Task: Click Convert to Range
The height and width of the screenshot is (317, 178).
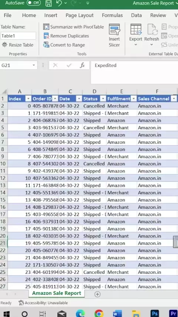Action: click(64, 45)
